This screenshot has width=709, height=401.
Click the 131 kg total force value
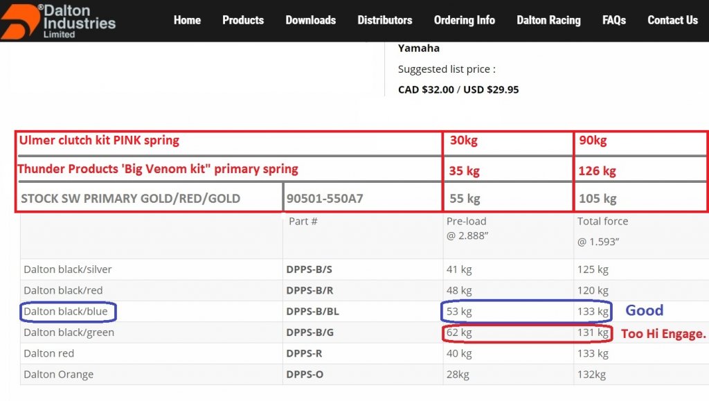pos(593,332)
